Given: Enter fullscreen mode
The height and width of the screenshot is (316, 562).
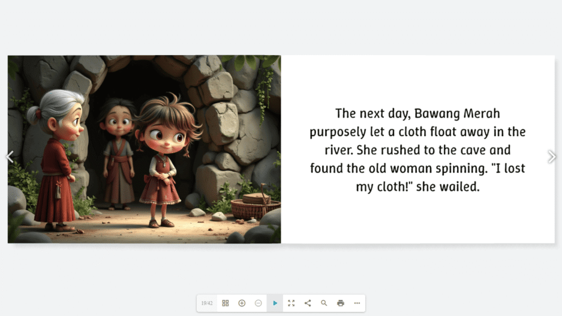Looking at the screenshot, I should (291, 303).
